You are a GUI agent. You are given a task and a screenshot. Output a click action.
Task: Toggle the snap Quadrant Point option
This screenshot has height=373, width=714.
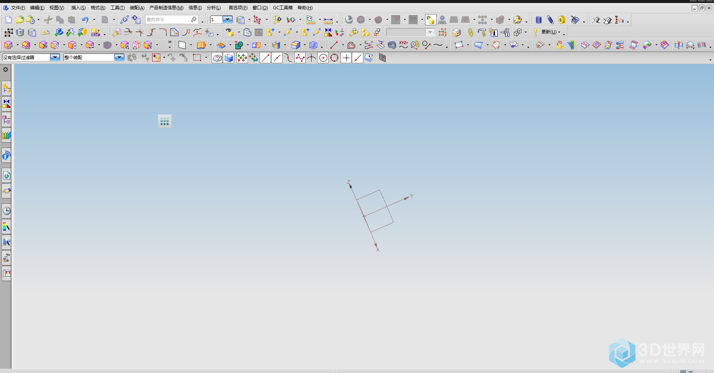click(x=335, y=58)
